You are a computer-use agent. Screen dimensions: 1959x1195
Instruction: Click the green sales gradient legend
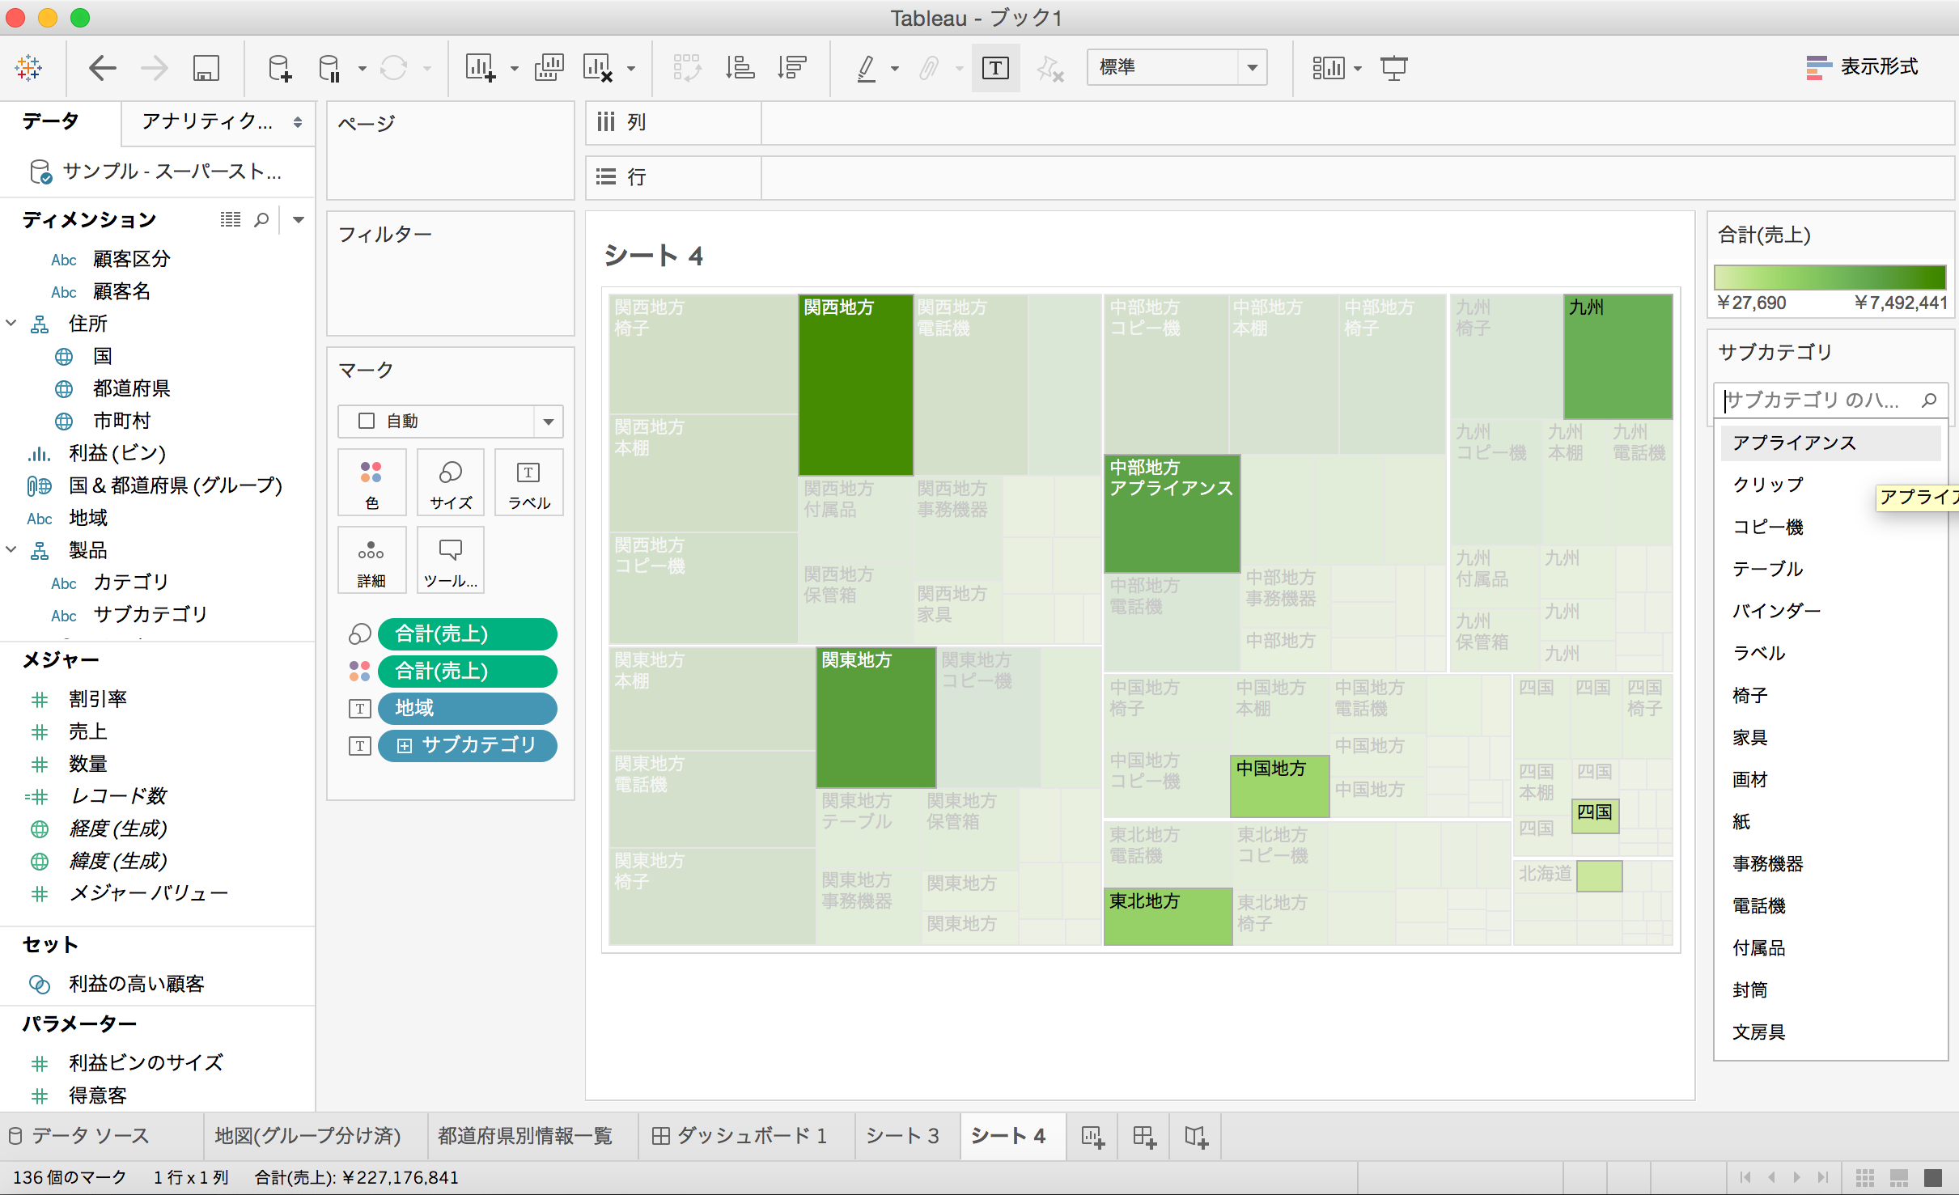[x=1830, y=277]
